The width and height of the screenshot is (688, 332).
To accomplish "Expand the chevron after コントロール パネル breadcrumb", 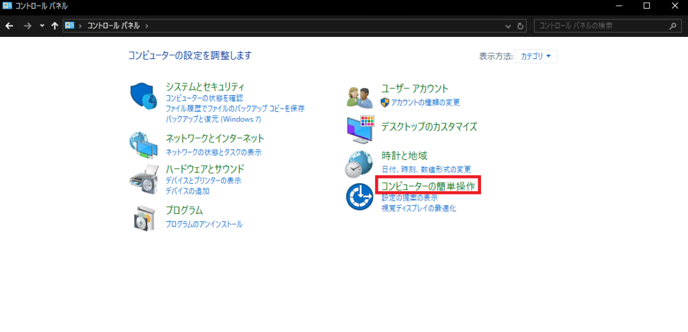I will click(x=146, y=26).
